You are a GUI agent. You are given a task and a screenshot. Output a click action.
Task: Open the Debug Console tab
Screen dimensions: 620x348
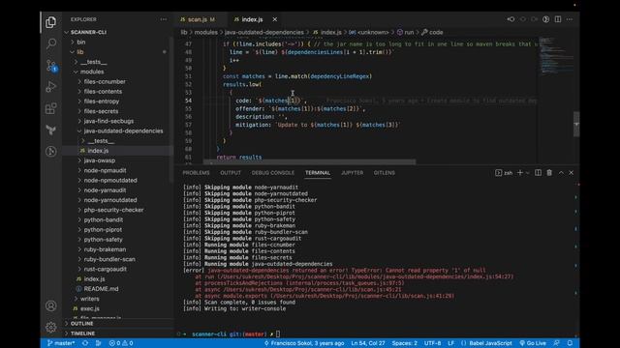click(273, 173)
